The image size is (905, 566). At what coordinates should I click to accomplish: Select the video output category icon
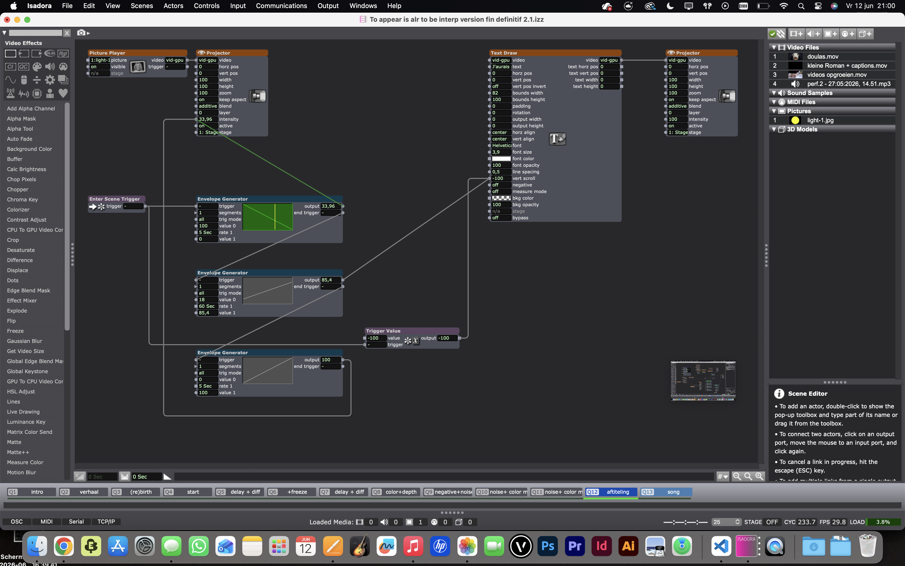[37, 54]
